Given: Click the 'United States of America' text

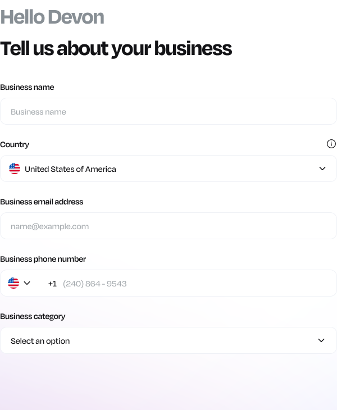Looking at the screenshot, I should (x=70, y=169).
